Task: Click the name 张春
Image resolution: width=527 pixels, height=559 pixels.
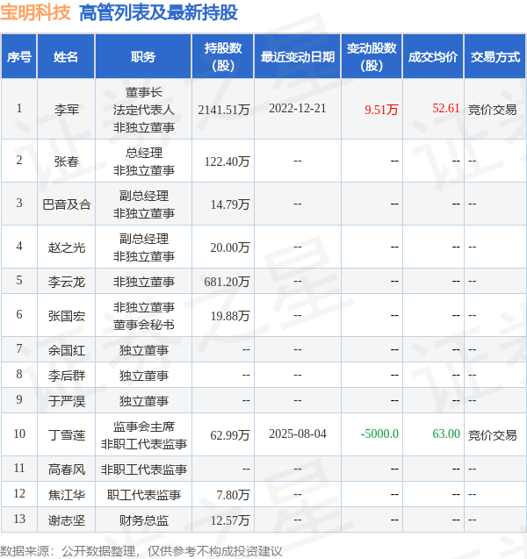Action: pos(67,161)
